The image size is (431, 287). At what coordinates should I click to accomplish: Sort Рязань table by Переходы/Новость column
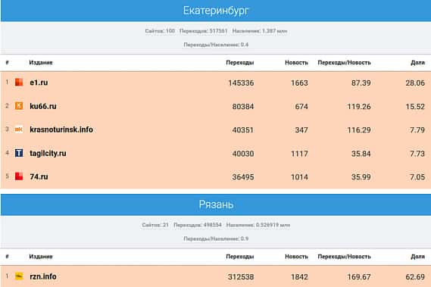point(344,257)
